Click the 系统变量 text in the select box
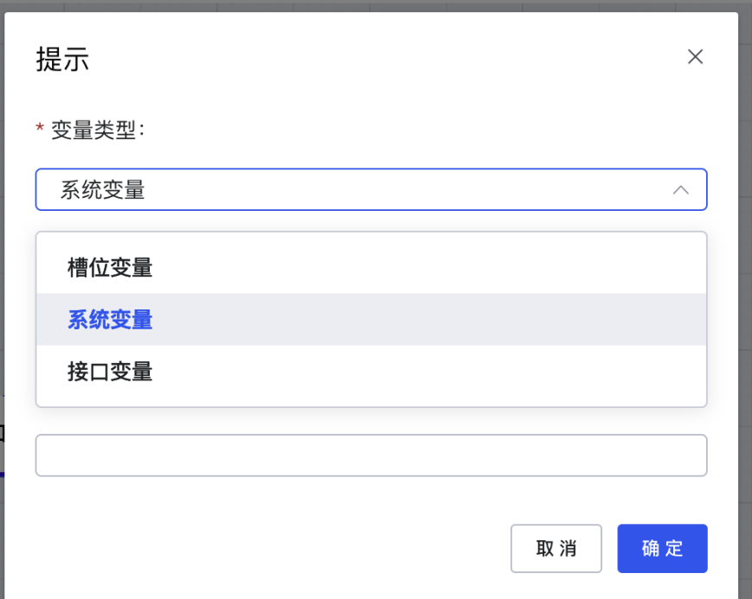 point(103,190)
